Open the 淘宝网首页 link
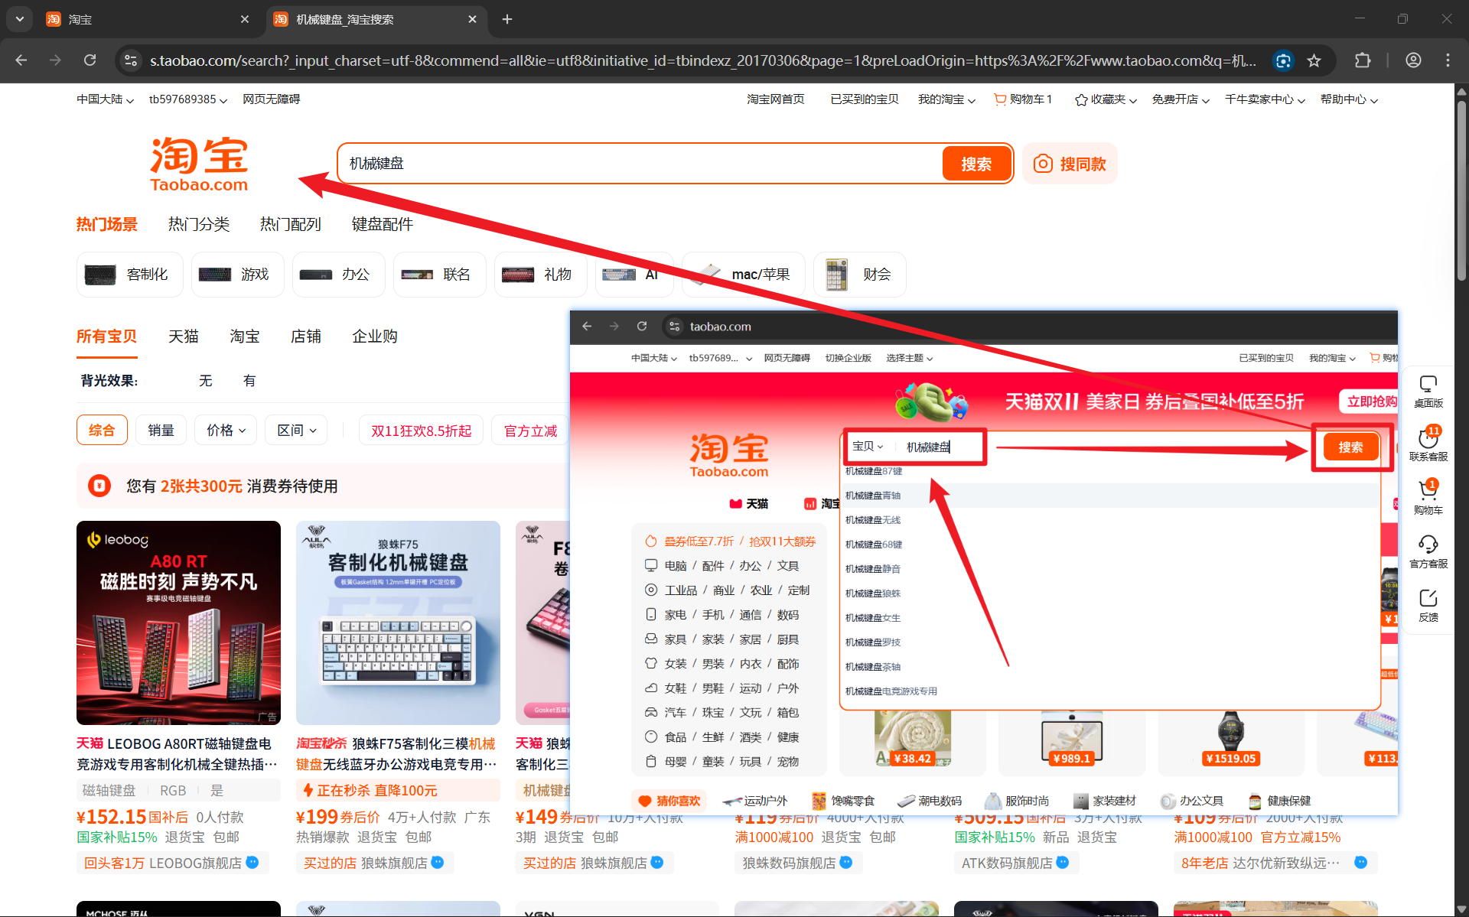 [776, 99]
